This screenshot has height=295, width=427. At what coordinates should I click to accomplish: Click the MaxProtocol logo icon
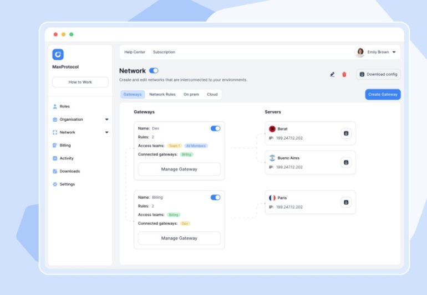pos(58,54)
